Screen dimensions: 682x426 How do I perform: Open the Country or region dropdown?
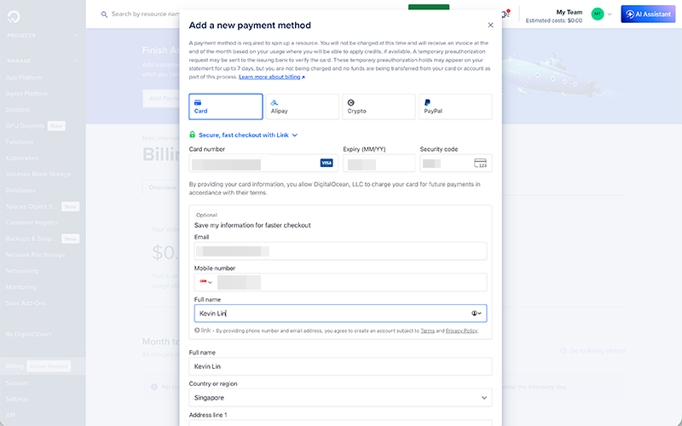[x=340, y=398]
